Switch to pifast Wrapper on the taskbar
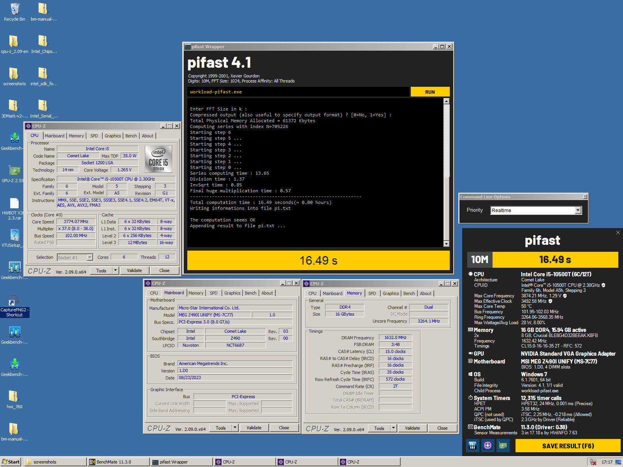The height and width of the screenshot is (467, 623). (x=181, y=462)
